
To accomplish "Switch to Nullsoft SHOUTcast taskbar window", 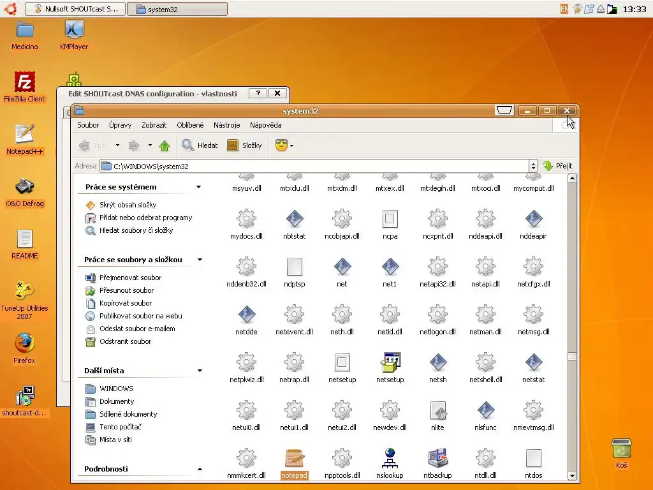I will 75,9.
